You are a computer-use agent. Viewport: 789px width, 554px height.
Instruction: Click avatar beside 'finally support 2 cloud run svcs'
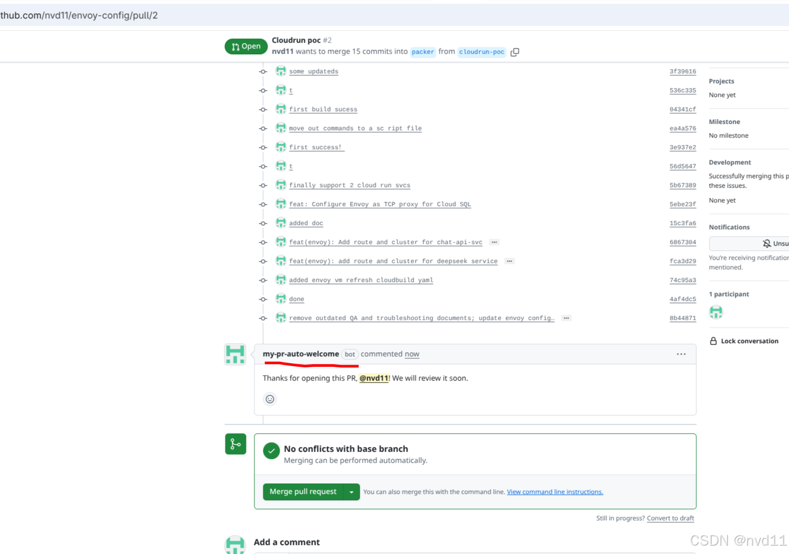[x=281, y=185]
